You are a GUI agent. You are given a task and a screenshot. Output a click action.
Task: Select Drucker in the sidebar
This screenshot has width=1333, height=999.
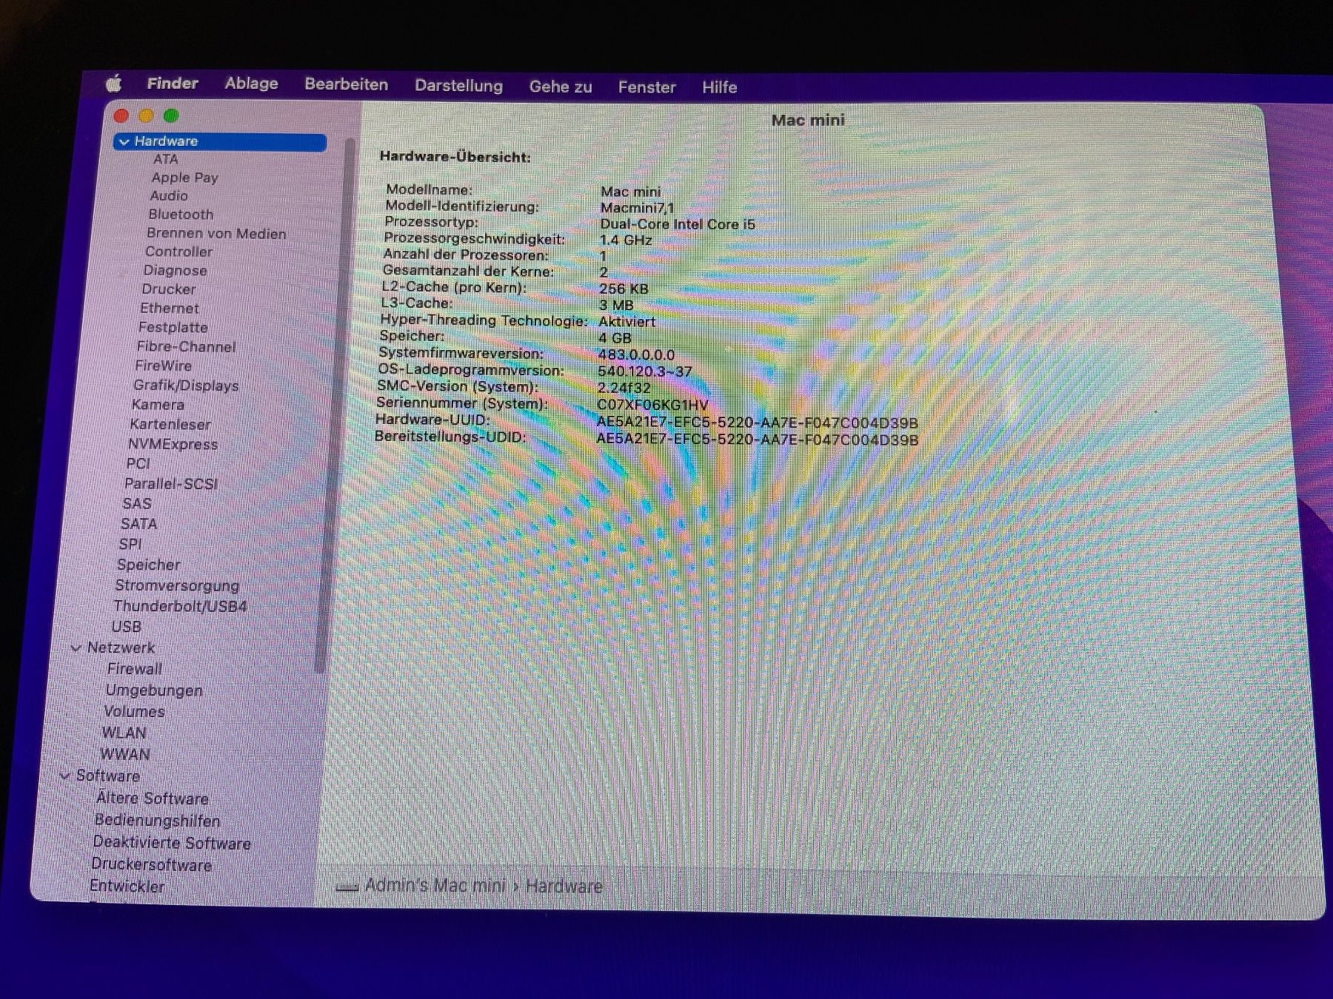point(169,289)
